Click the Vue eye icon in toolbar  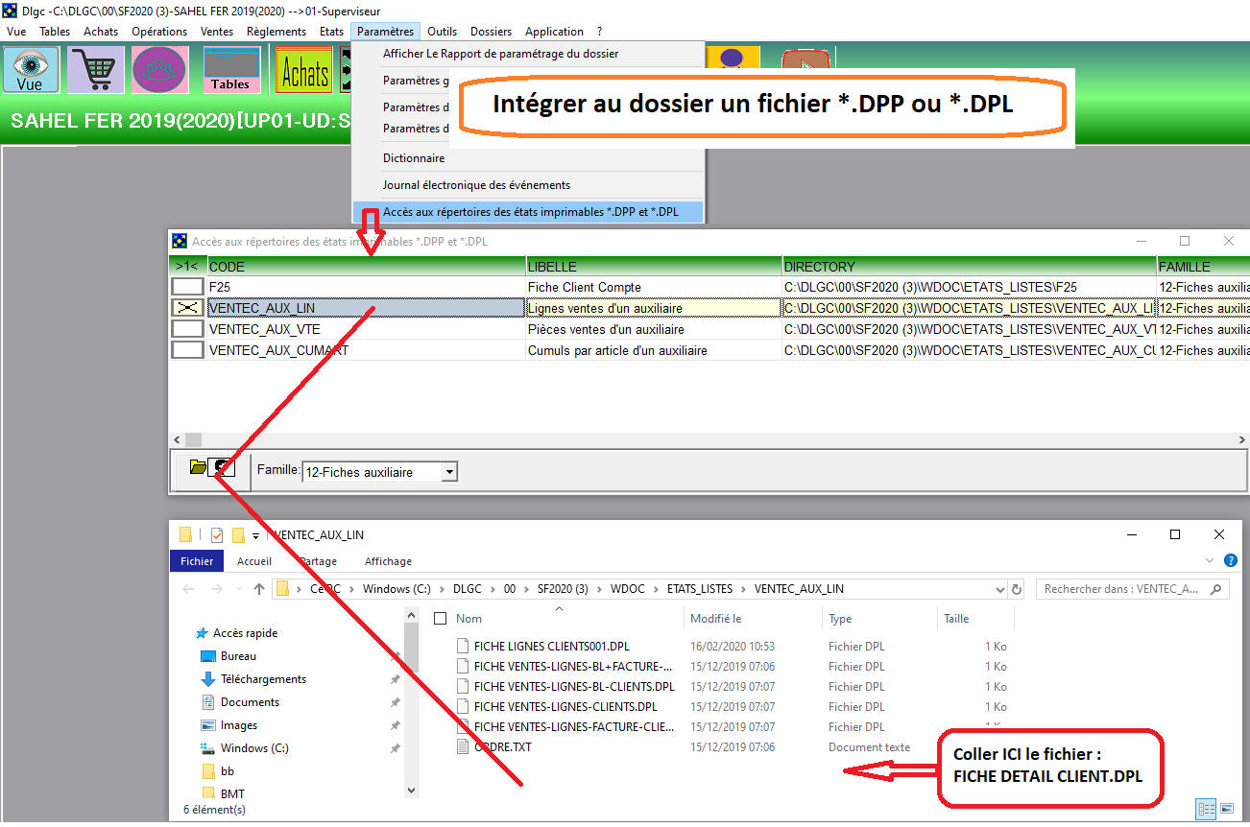click(x=31, y=69)
